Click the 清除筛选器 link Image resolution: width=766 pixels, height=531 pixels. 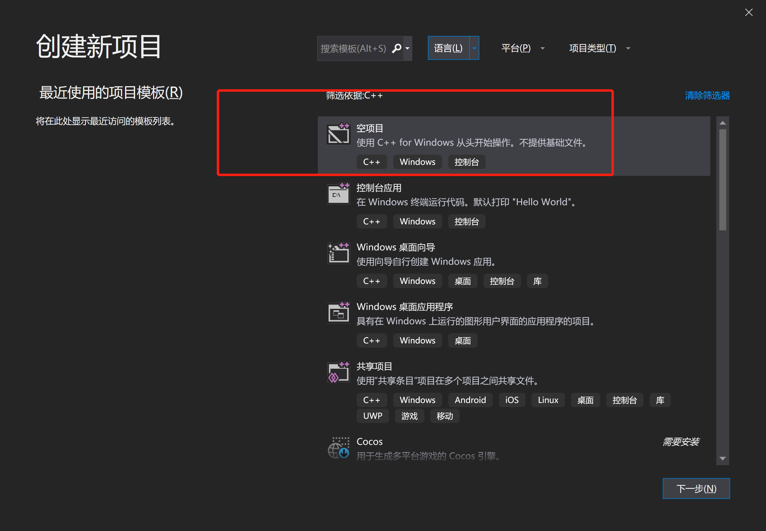click(x=707, y=95)
